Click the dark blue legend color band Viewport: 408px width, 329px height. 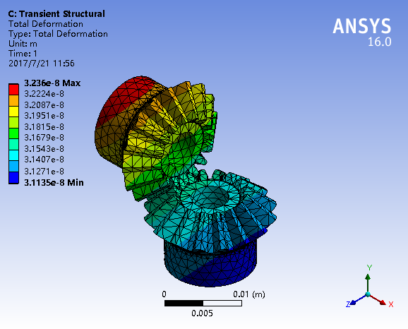click(13, 178)
